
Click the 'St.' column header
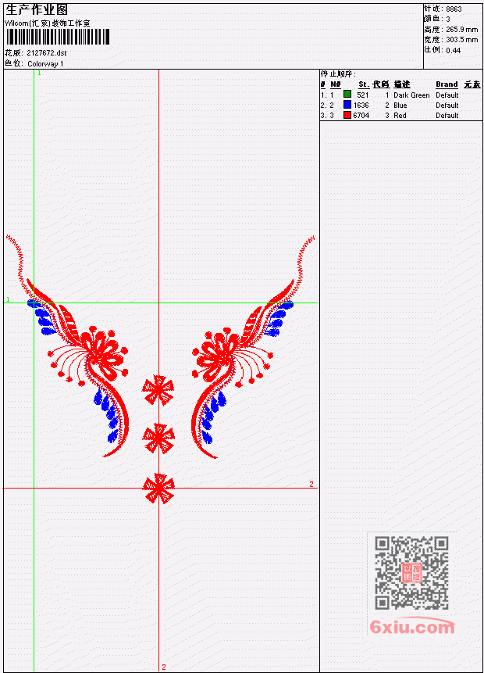[x=364, y=84]
